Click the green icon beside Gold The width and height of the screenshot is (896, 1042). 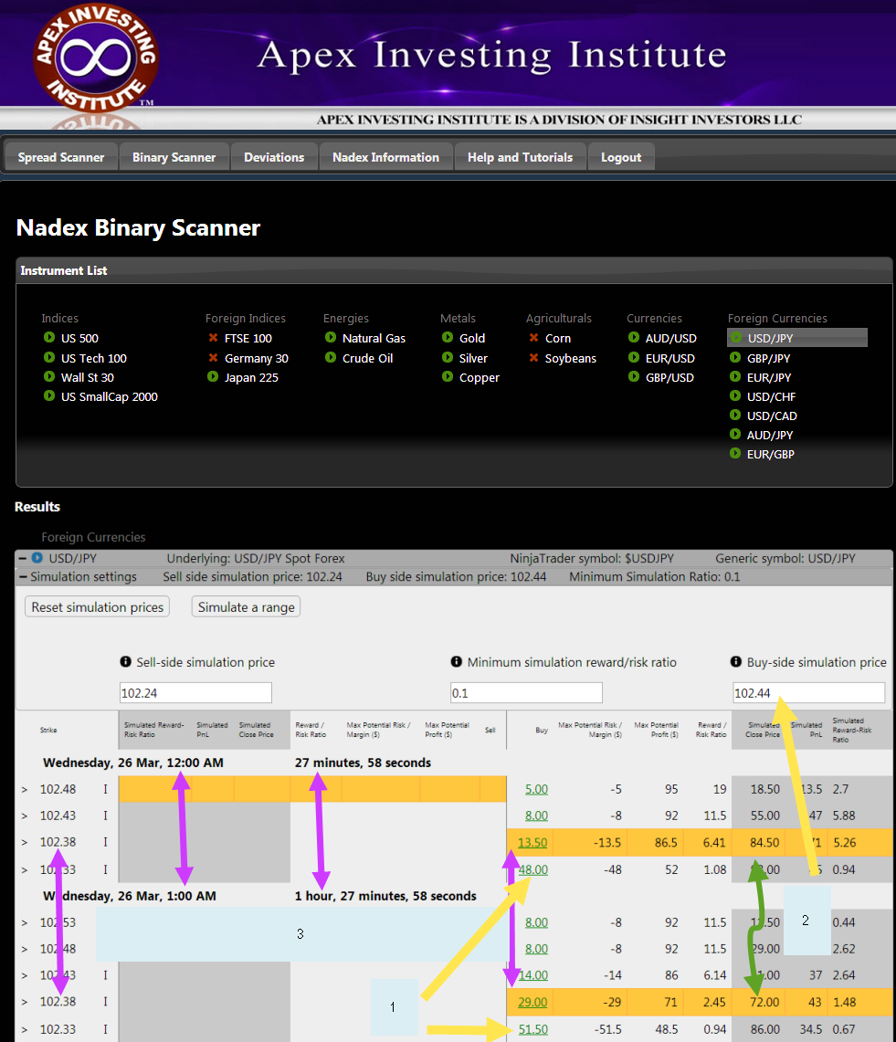coord(448,338)
